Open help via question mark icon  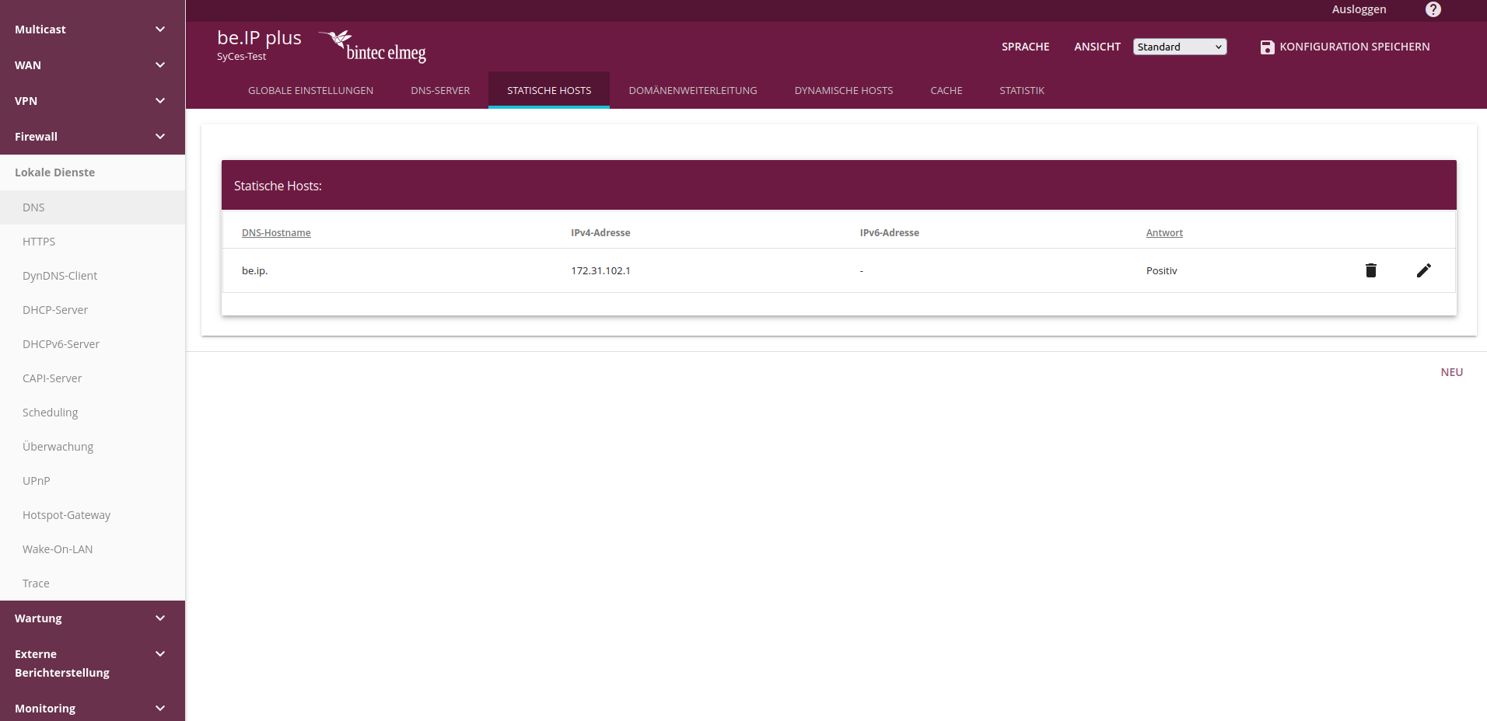(1433, 9)
